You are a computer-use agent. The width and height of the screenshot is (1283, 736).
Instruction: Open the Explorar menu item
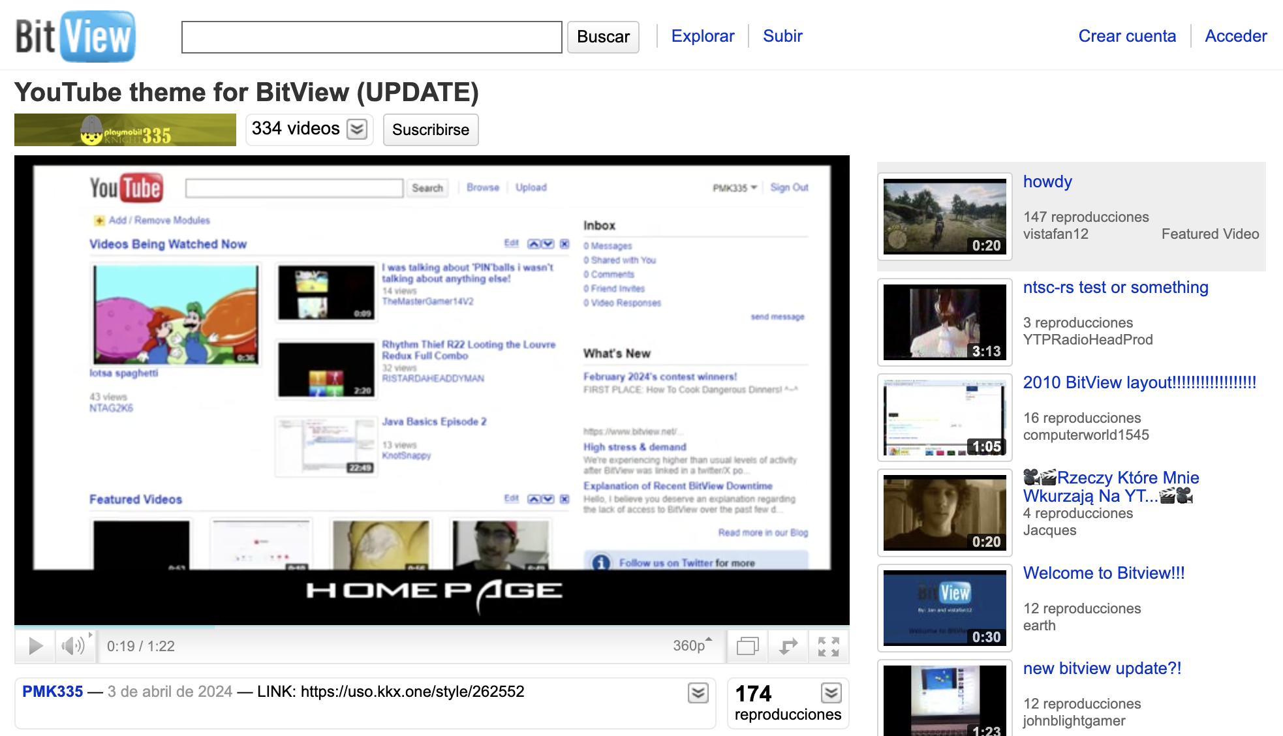pos(702,36)
